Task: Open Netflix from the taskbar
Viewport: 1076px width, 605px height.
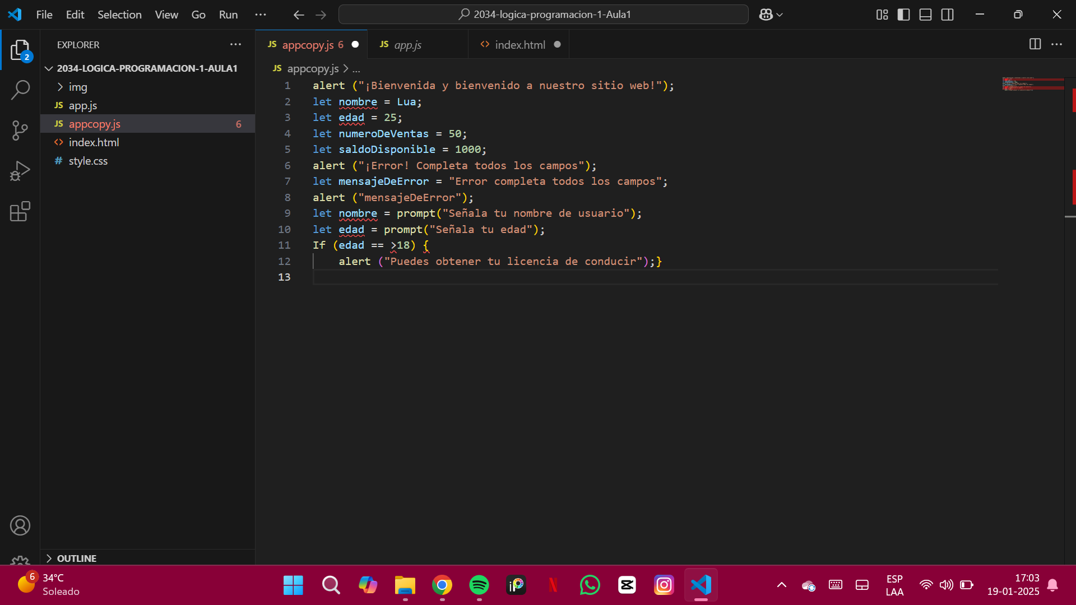Action: (x=553, y=585)
